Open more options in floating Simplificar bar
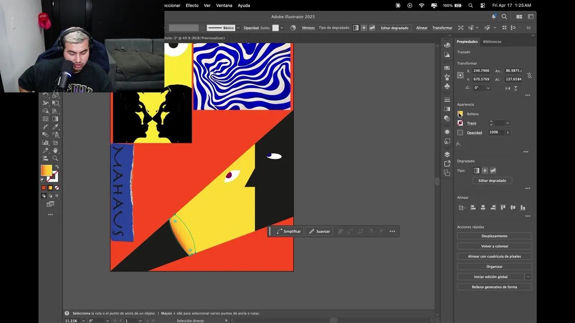The height and width of the screenshot is (323, 575). point(392,231)
